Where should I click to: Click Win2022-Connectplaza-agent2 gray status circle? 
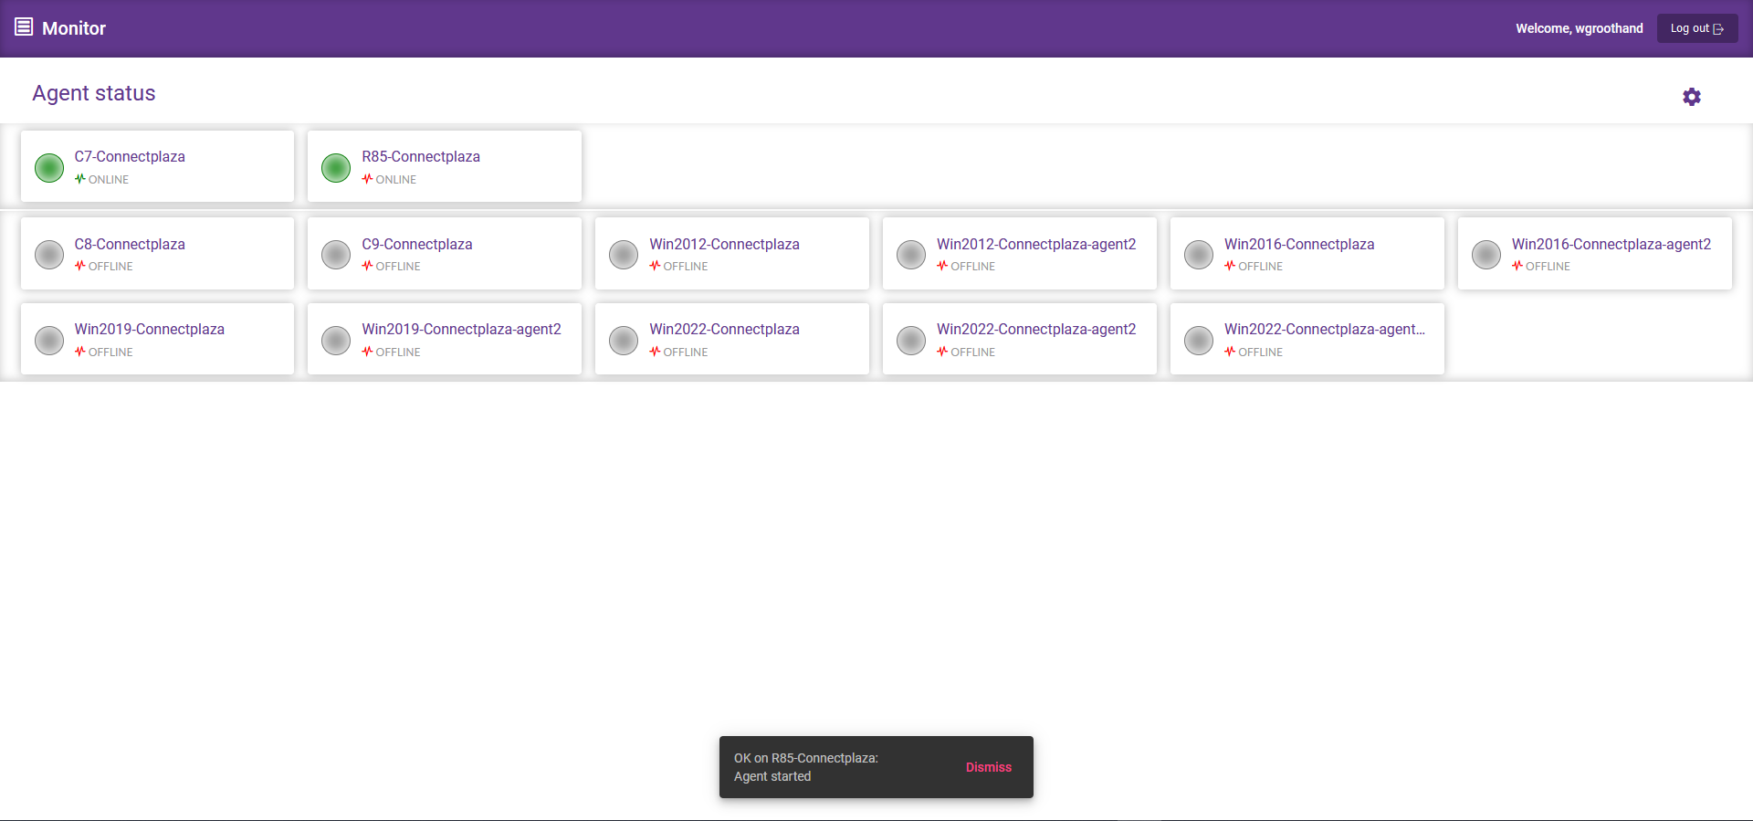point(911,341)
